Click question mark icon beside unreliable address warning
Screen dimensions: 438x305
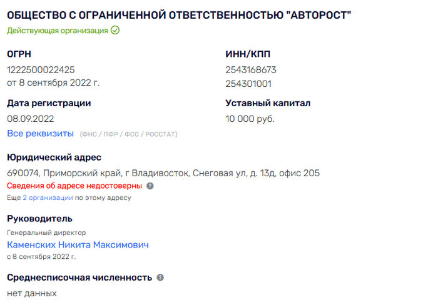[x=150, y=186]
